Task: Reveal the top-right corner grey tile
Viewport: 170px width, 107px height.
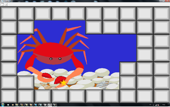Action: pyautogui.click(x=161, y=13)
